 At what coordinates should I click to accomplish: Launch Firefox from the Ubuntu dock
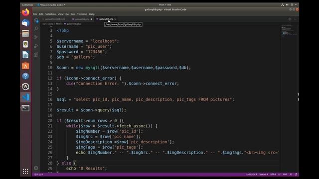click(x=25, y=12)
